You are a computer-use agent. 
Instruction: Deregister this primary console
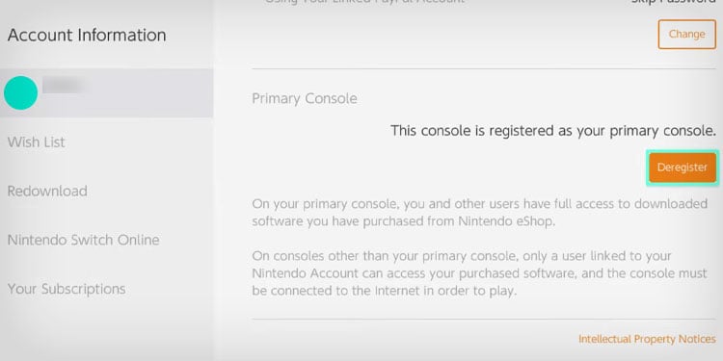(x=682, y=168)
